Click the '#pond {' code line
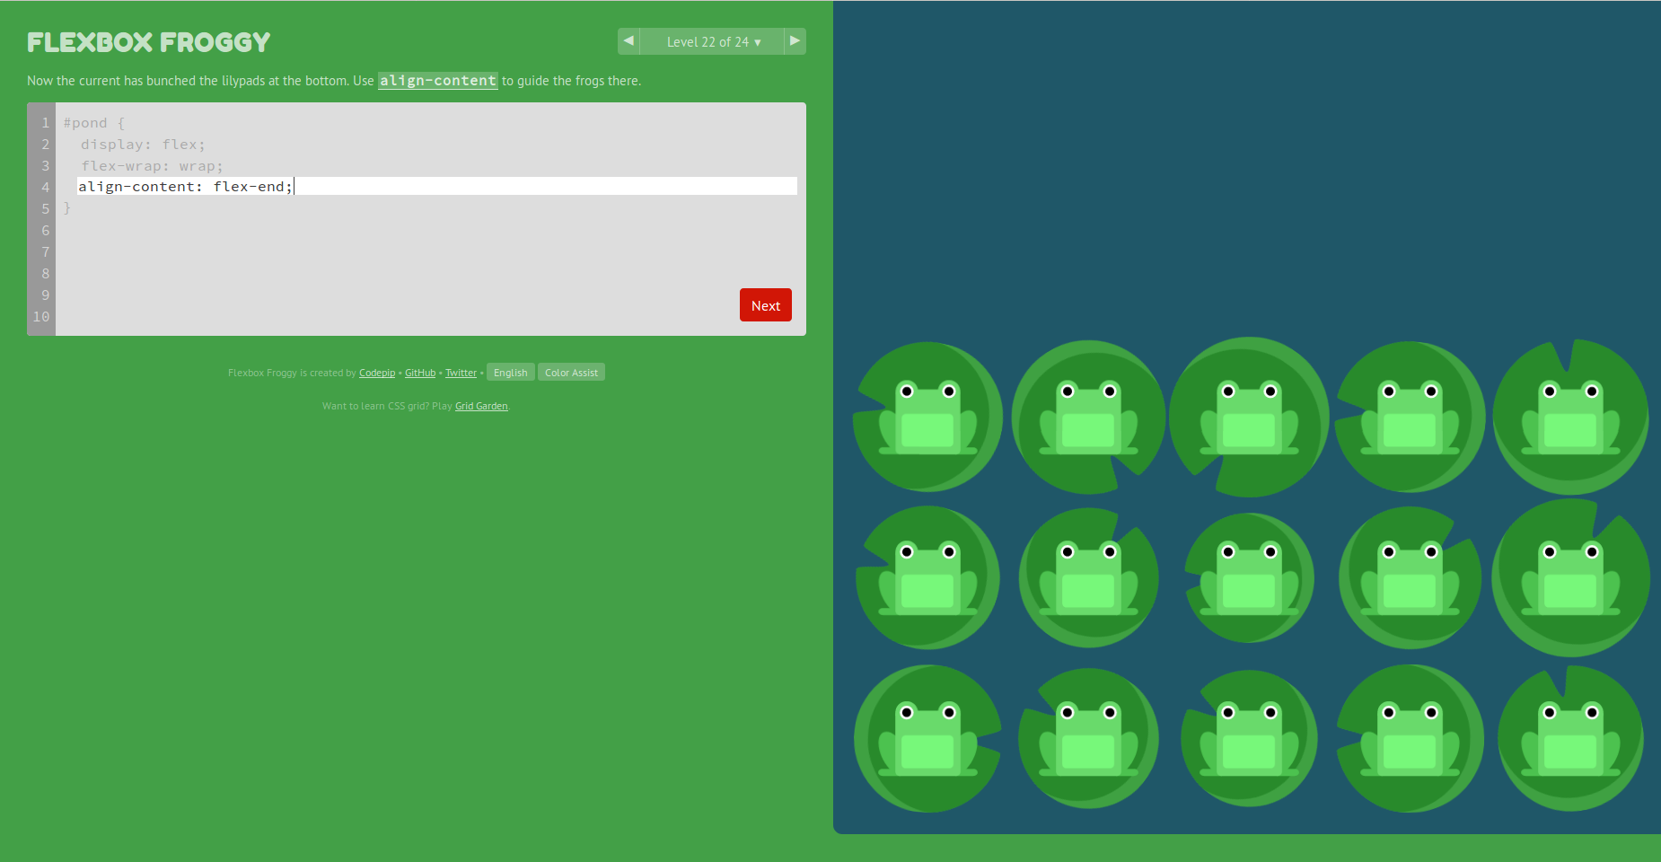 pos(94,123)
